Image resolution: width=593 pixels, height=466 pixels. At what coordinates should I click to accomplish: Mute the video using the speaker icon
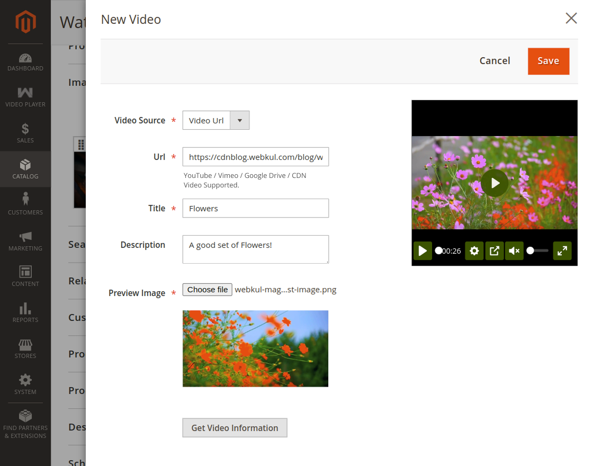(514, 250)
